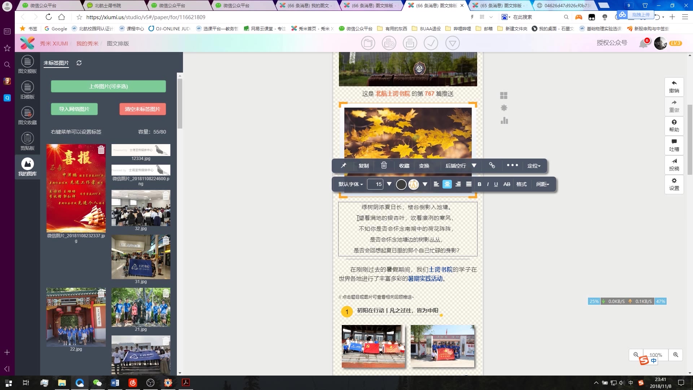
Task: Select the 未标签图片 tab
Action: click(x=56, y=63)
